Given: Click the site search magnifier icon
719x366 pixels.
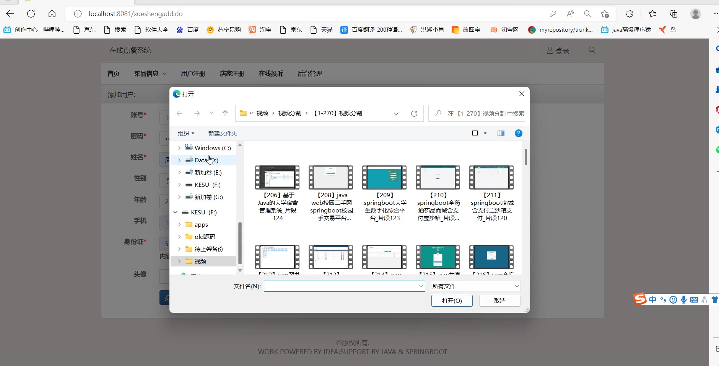Looking at the screenshot, I should 592,50.
